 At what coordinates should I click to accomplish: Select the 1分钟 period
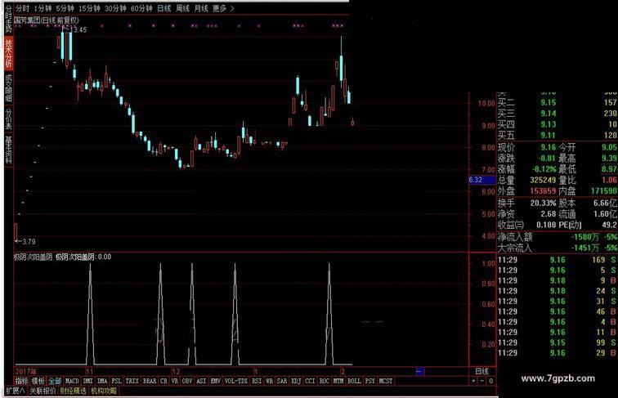point(43,8)
